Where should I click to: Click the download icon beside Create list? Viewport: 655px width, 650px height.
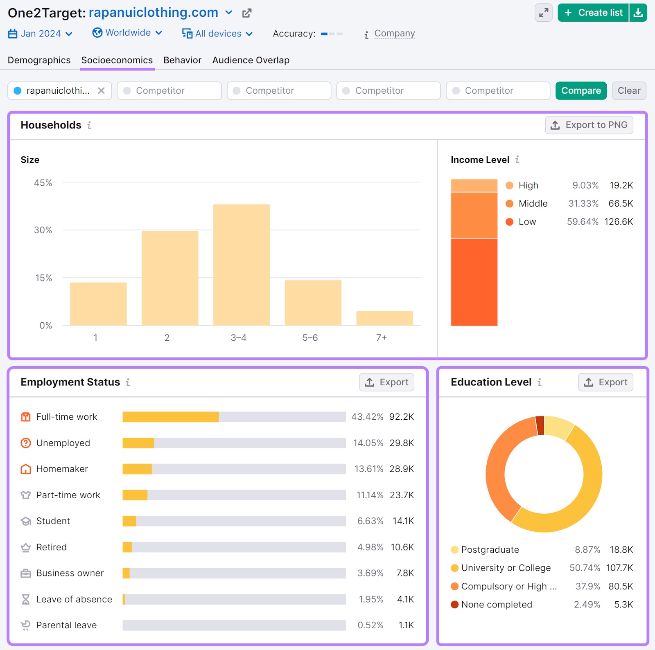pos(638,13)
